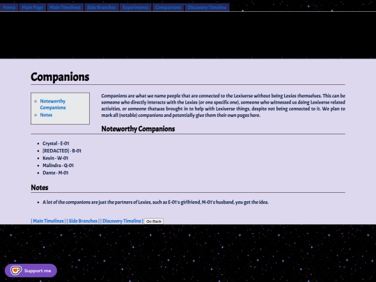The width and height of the screenshot is (376, 282).
Task: Open Main Timelines in top navigation bar
Action: click(65, 7)
